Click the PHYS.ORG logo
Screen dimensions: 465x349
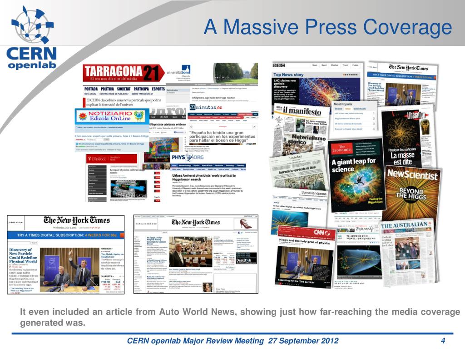[x=188, y=157]
